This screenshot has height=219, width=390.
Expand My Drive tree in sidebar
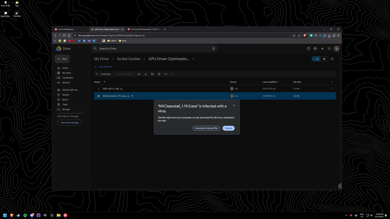(x=56, y=73)
